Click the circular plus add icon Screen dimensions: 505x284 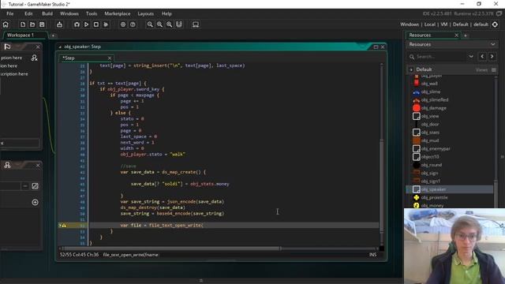coord(35,202)
